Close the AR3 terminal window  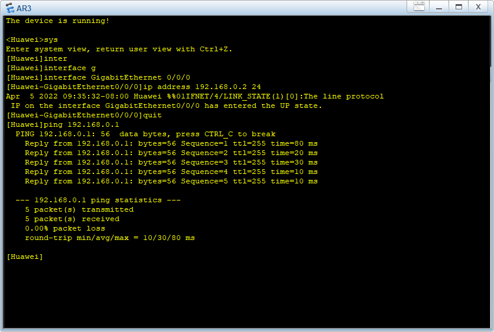tap(478, 7)
